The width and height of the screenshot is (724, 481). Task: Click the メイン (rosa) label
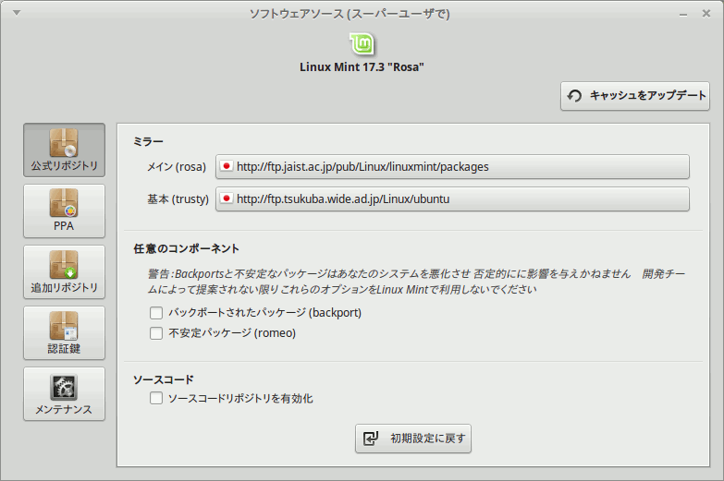[x=177, y=166]
